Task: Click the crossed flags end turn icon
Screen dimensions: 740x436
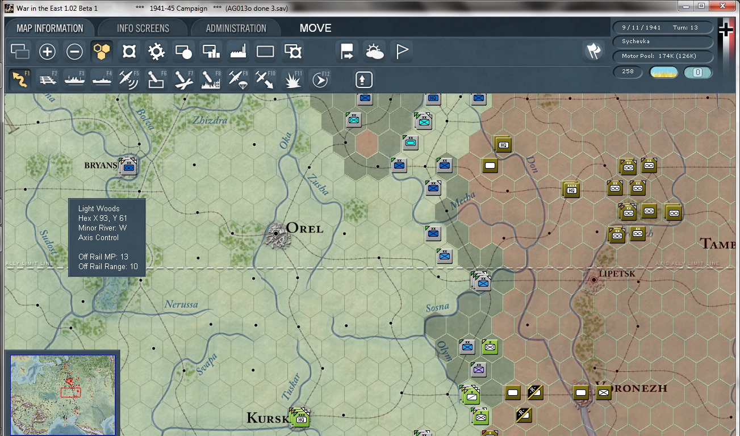Action: 593,52
